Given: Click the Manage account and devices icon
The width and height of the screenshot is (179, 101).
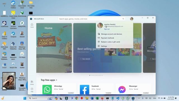Looking at the screenshot, I should coord(99,34).
